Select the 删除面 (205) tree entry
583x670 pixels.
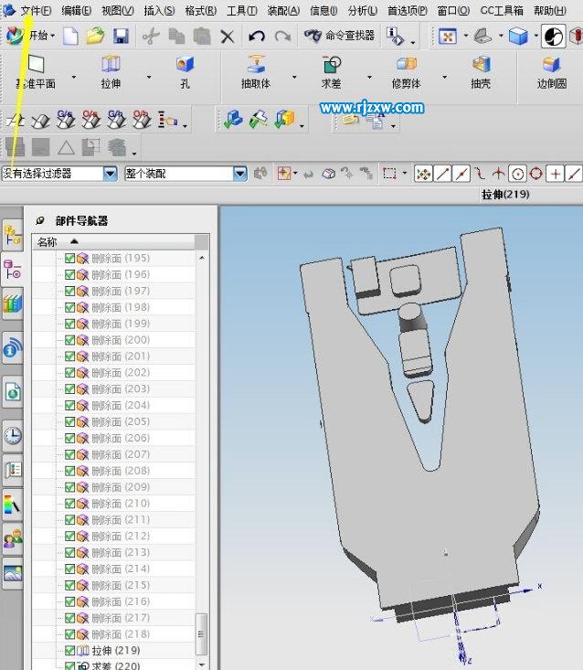point(121,421)
